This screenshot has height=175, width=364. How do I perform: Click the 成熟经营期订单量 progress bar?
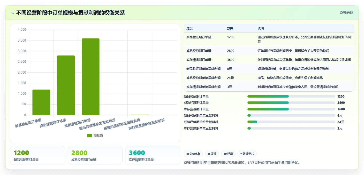(x=291, y=103)
